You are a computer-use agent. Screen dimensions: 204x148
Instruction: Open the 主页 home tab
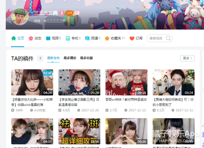(18, 38)
